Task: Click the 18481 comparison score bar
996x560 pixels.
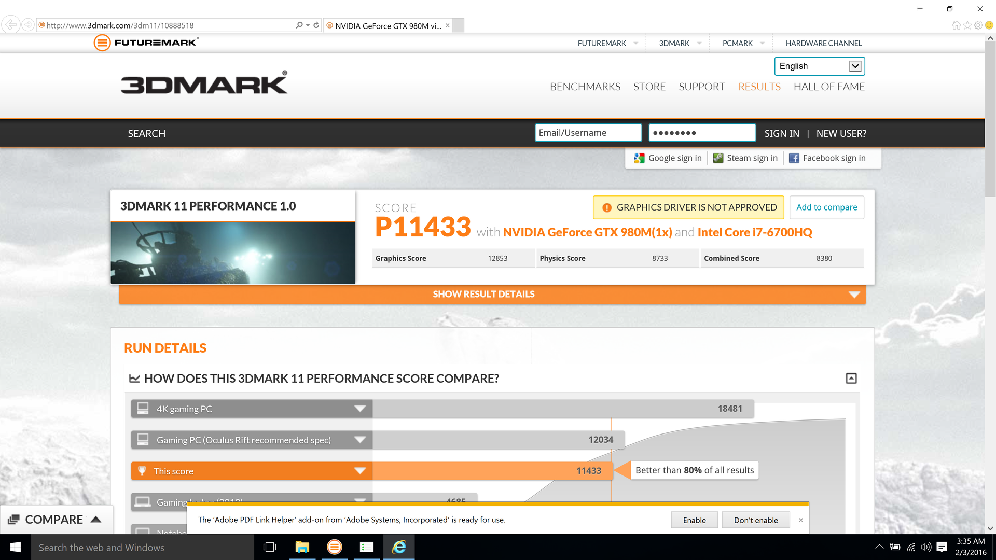Action: pyautogui.click(x=563, y=409)
